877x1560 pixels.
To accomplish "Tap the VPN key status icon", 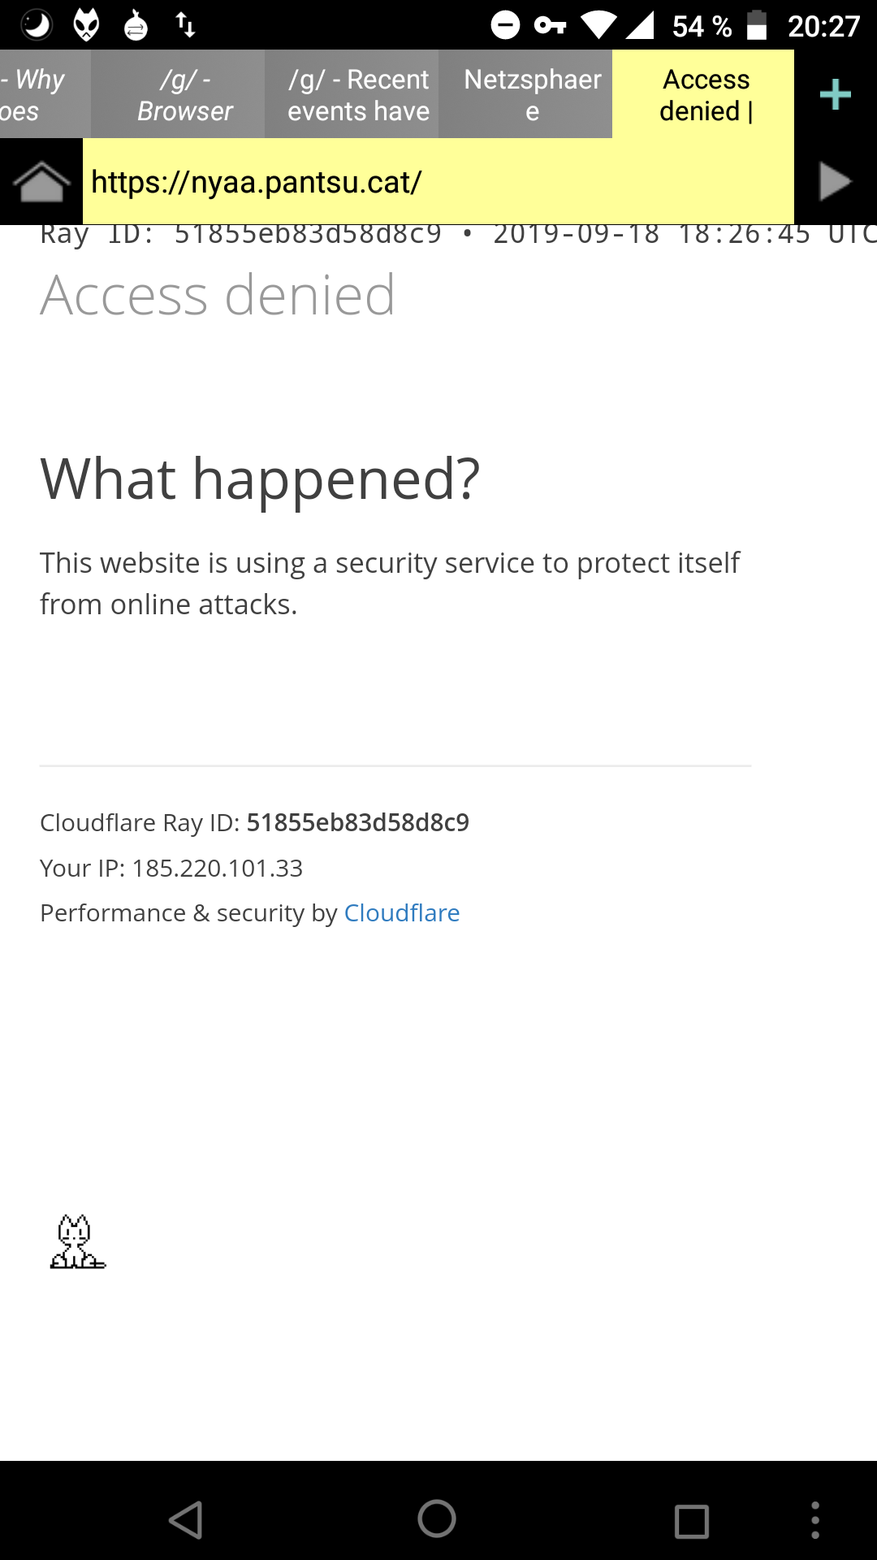I will click(x=550, y=26).
